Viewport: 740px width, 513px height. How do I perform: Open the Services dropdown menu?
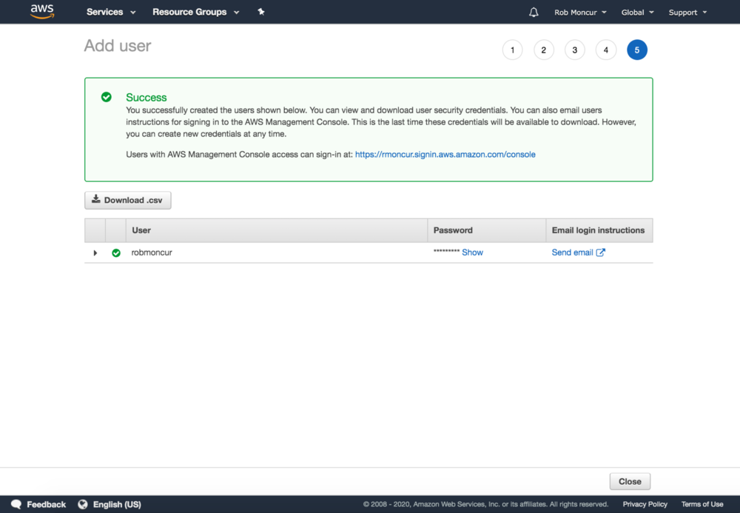pos(111,13)
